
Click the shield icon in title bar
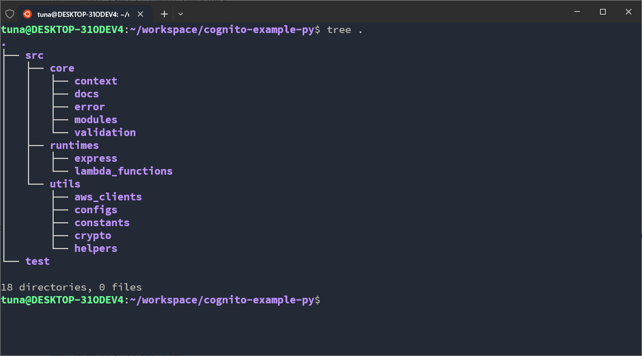pos(10,13)
